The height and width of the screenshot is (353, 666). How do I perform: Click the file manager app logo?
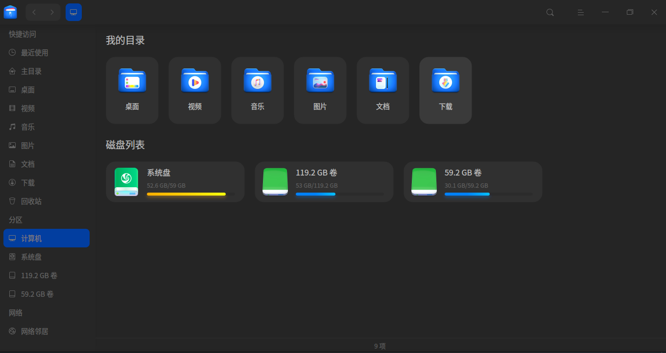[10, 12]
